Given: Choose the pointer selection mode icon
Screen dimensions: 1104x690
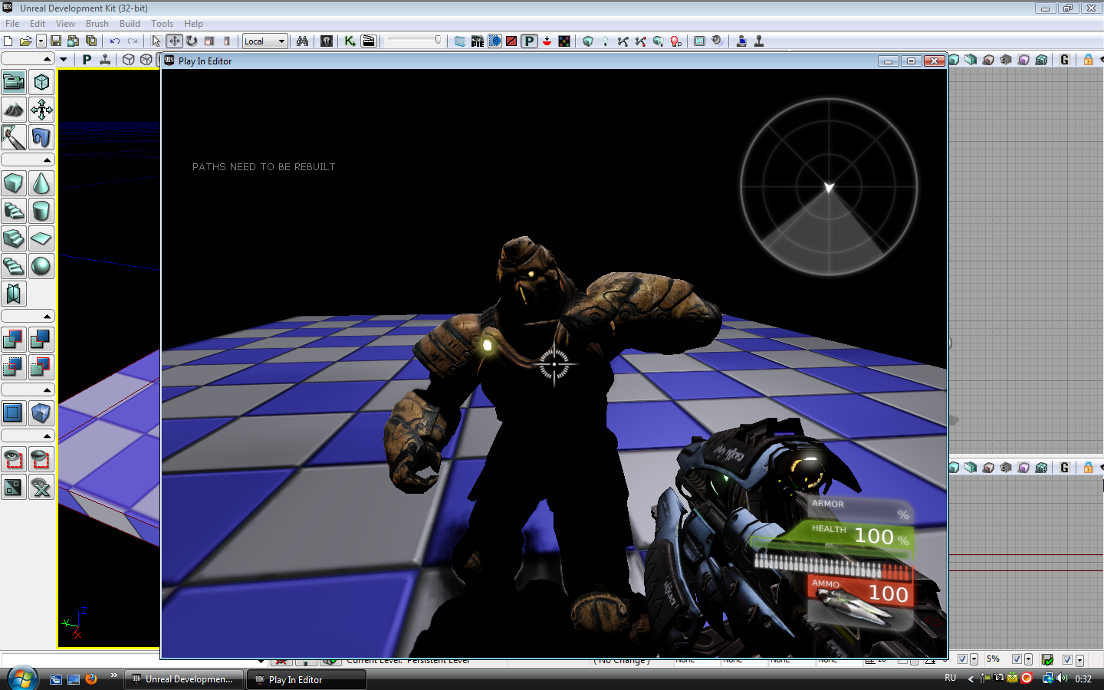Looking at the screenshot, I should (x=156, y=41).
